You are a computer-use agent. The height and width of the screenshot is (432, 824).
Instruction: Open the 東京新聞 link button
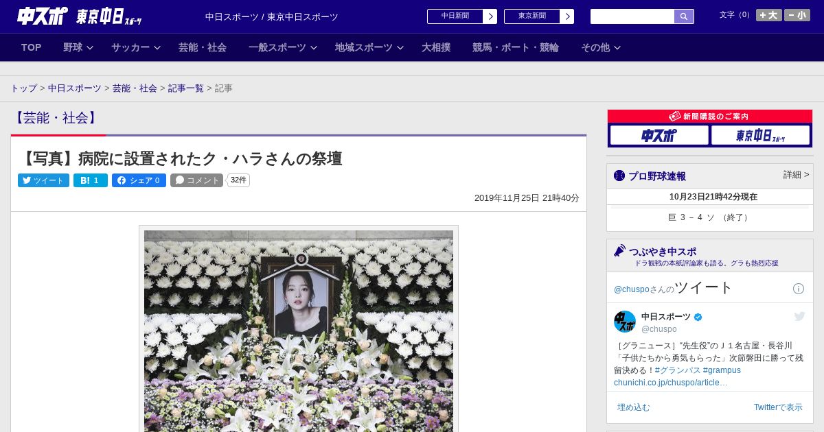tap(539, 16)
